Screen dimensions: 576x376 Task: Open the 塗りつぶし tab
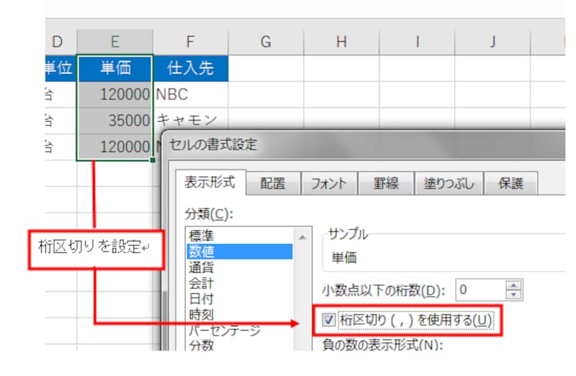point(449,183)
